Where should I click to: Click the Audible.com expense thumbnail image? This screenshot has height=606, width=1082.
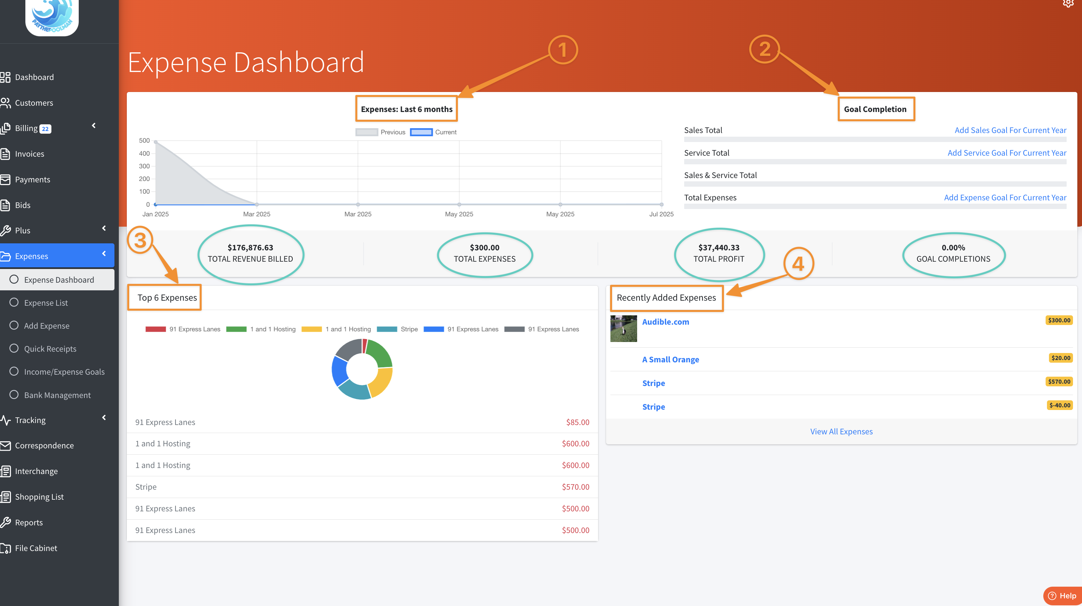click(x=623, y=328)
